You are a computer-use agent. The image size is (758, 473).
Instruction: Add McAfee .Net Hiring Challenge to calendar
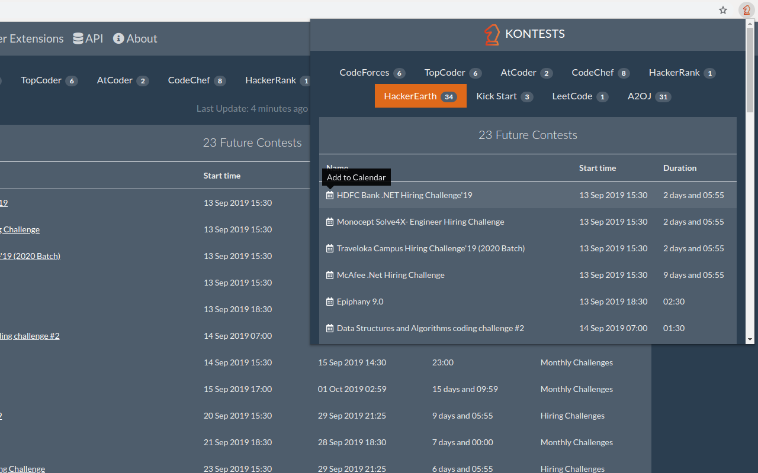pyautogui.click(x=330, y=275)
